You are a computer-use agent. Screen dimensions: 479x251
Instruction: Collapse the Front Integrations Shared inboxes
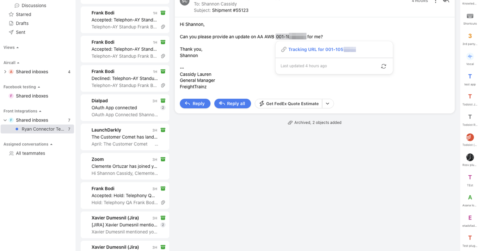5,120
